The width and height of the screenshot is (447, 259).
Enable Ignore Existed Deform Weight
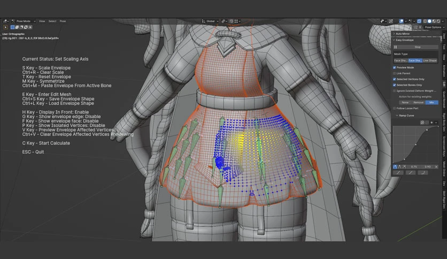point(395,91)
